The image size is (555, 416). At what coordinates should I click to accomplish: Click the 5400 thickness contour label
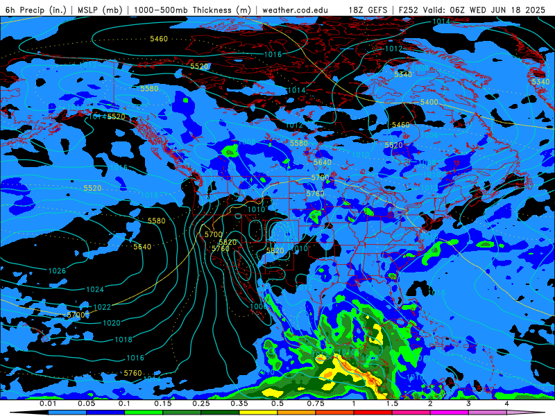pyautogui.click(x=429, y=102)
